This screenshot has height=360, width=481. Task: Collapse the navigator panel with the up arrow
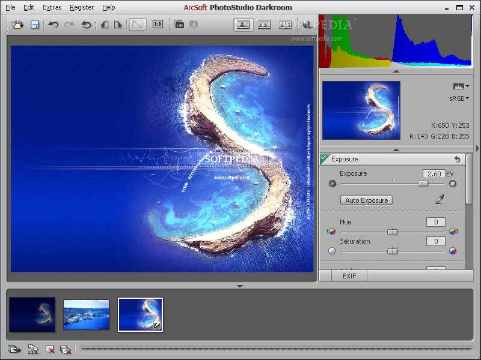pos(396,149)
